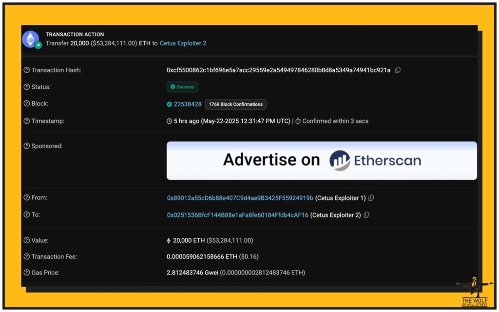This screenshot has height=312, width=499.
Task: Click the 'TRANSACTION ACTION' heading
Action: point(75,35)
